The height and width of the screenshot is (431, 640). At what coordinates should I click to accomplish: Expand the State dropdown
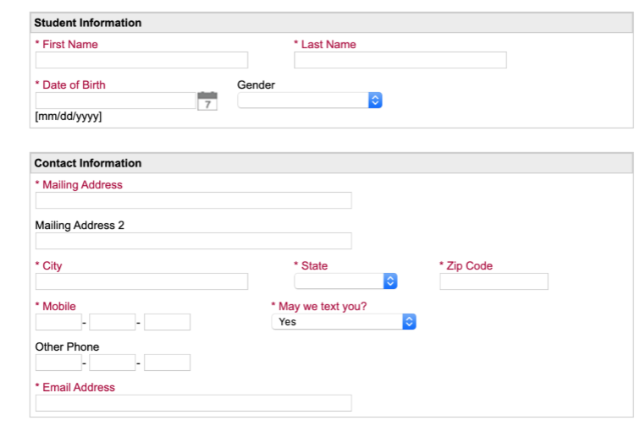(345, 281)
